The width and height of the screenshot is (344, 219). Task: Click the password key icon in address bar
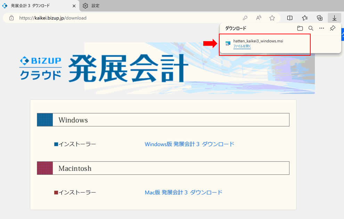point(245,18)
